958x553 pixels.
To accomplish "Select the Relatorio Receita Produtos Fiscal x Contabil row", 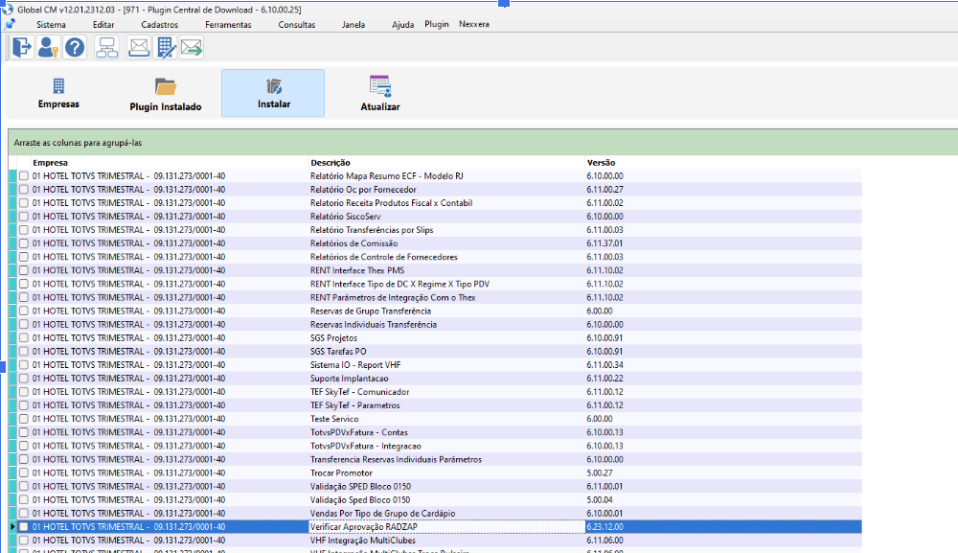I will [435, 203].
